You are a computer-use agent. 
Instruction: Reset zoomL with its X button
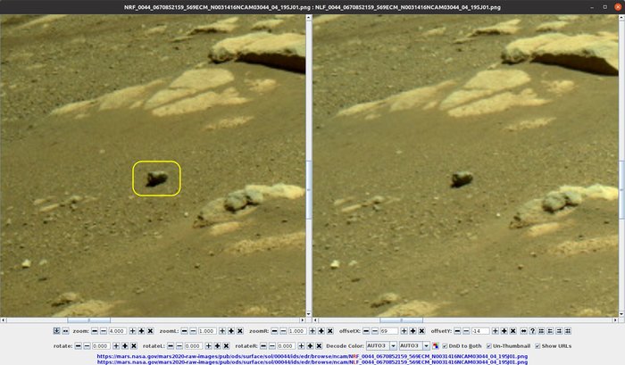pos(240,331)
